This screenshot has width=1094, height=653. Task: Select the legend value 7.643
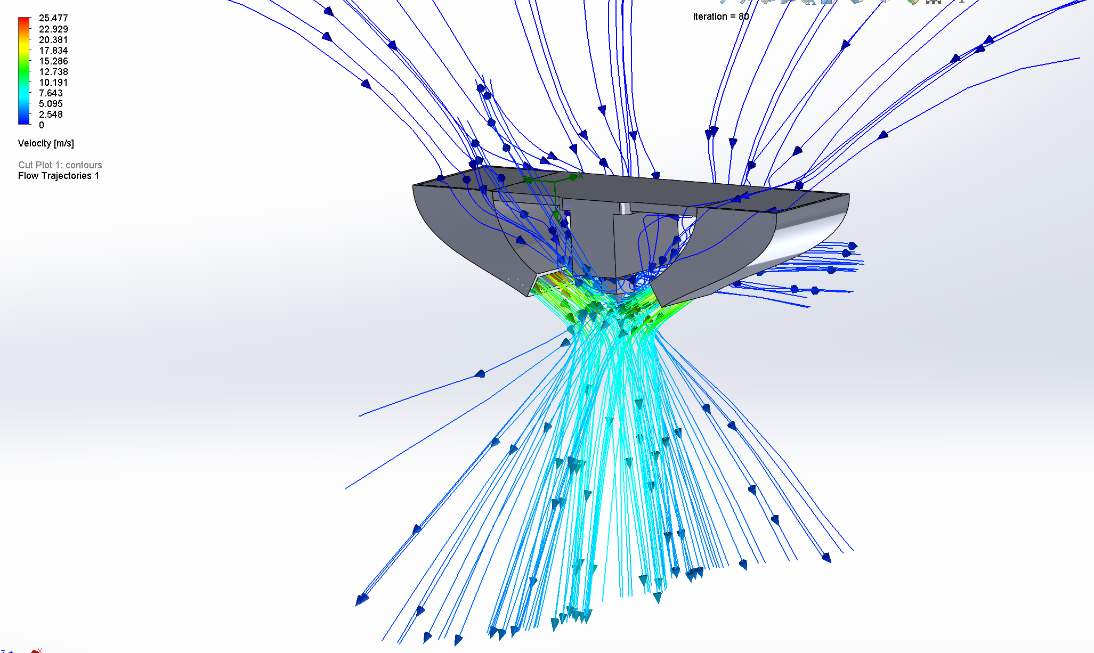click(51, 93)
